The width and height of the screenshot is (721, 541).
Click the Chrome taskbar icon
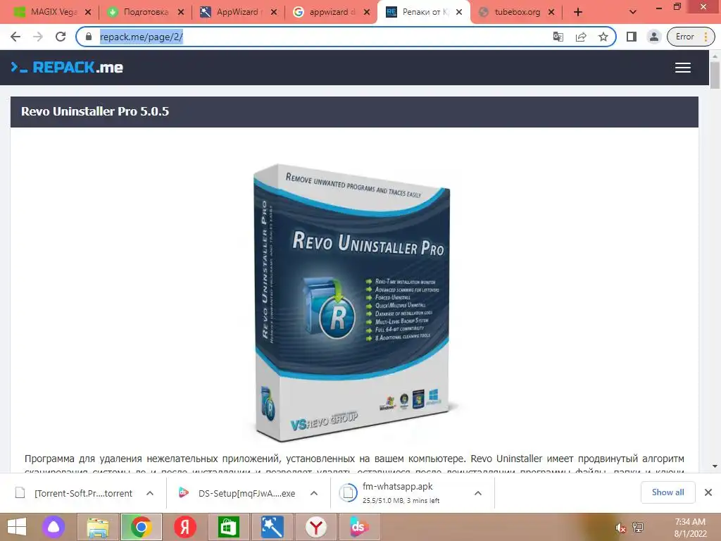click(142, 527)
